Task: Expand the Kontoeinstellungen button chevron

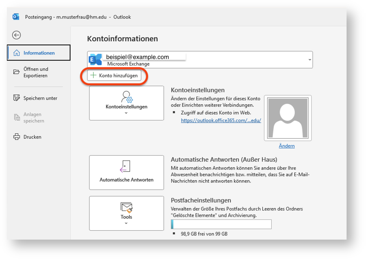Action: coord(126,113)
